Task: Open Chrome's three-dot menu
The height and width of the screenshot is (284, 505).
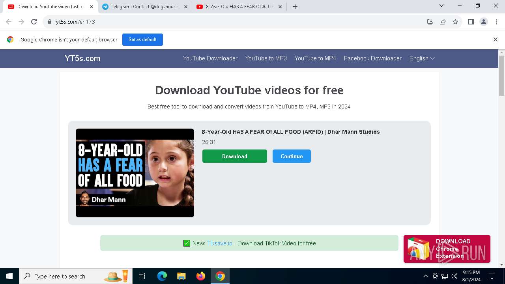Action: pos(496,22)
